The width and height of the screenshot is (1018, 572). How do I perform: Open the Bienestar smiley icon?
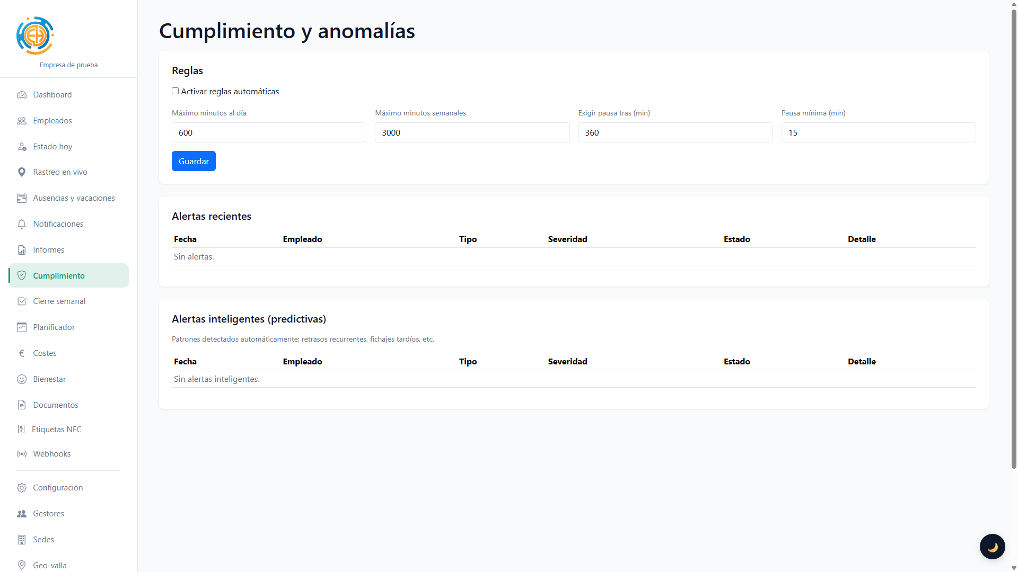click(x=22, y=379)
